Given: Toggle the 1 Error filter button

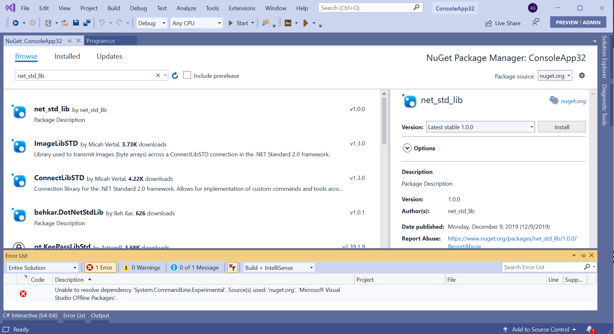Looking at the screenshot, I should 100,267.
